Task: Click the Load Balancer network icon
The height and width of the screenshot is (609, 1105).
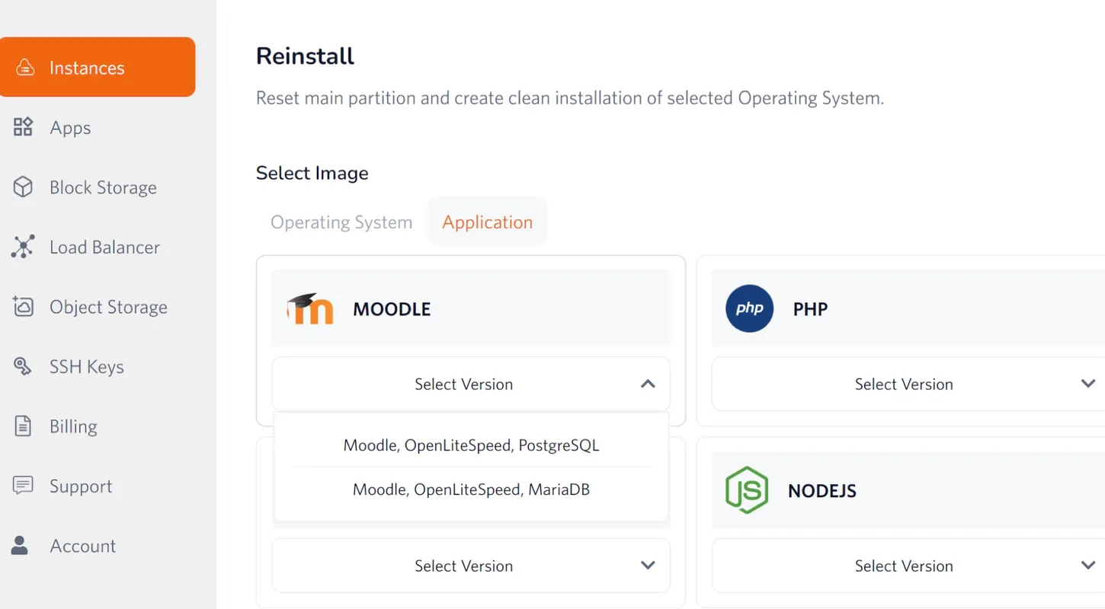Action: (x=23, y=247)
